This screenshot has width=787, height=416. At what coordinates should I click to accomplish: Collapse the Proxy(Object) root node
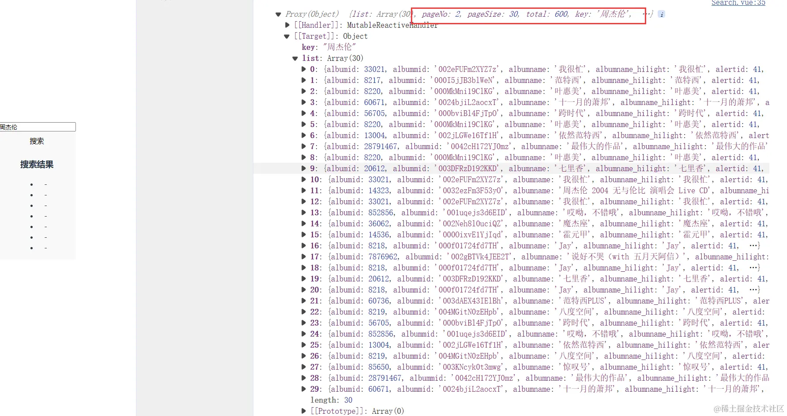278,15
